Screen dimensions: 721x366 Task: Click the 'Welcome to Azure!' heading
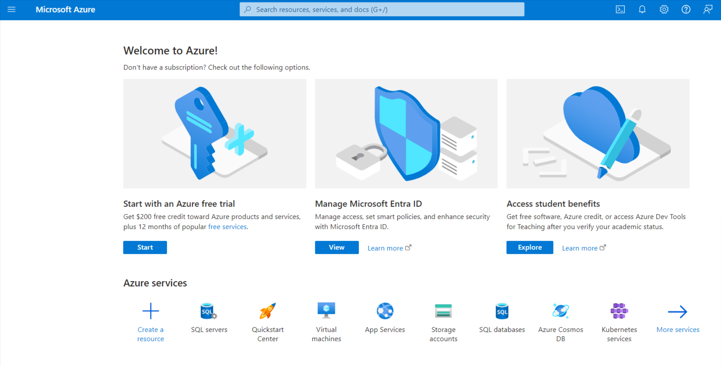click(x=170, y=51)
